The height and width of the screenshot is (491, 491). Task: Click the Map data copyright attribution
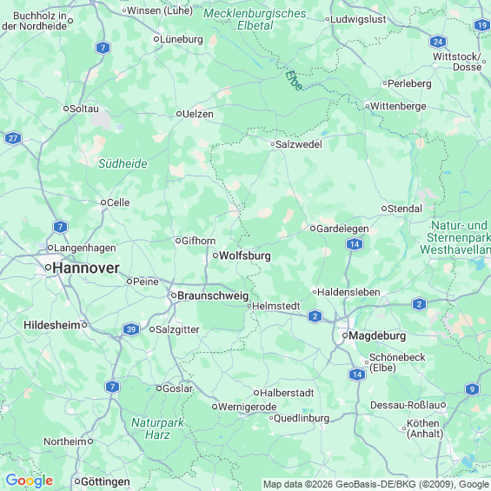point(376,484)
